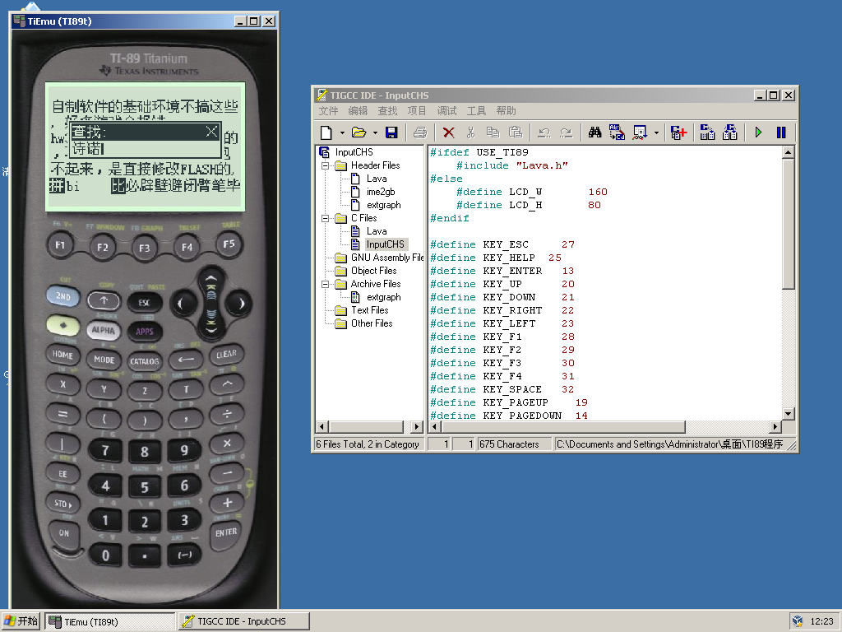Click the calculator F1 key
This screenshot has width=842, height=632.
coord(59,245)
